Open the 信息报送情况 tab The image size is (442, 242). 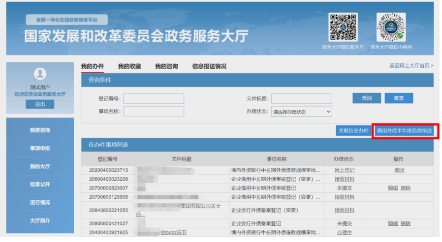pyautogui.click(x=209, y=66)
